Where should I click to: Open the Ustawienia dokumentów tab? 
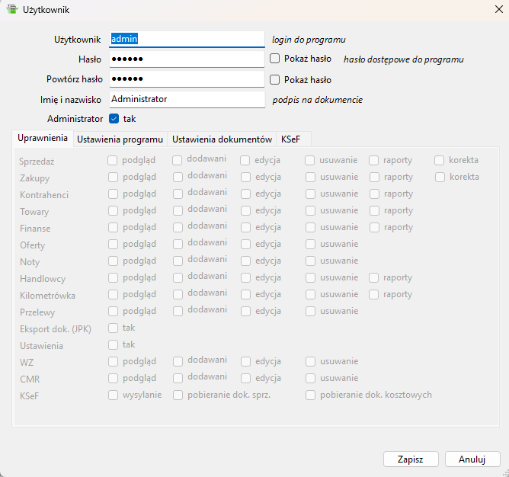click(x=222, y=139)
